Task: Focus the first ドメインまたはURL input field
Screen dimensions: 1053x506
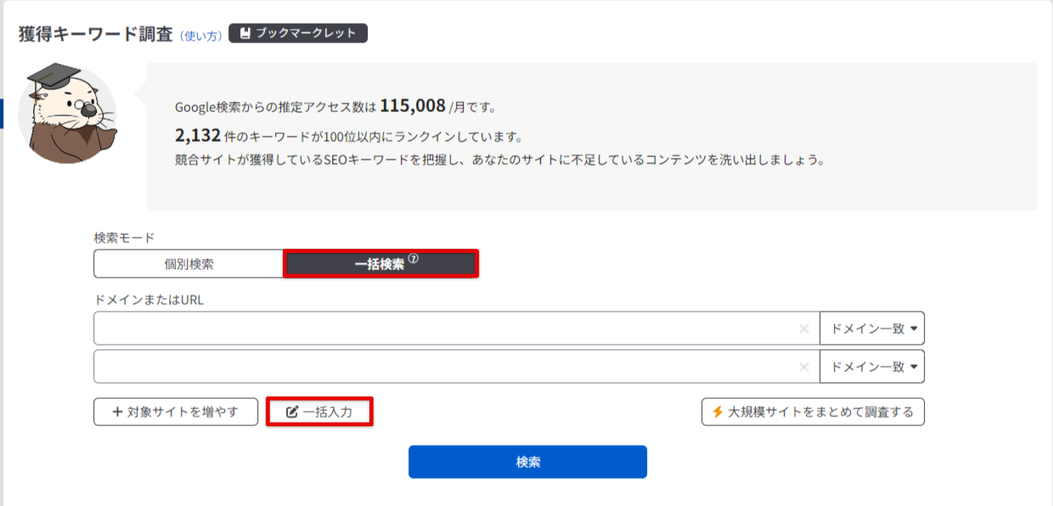Action: click(442, 329)
